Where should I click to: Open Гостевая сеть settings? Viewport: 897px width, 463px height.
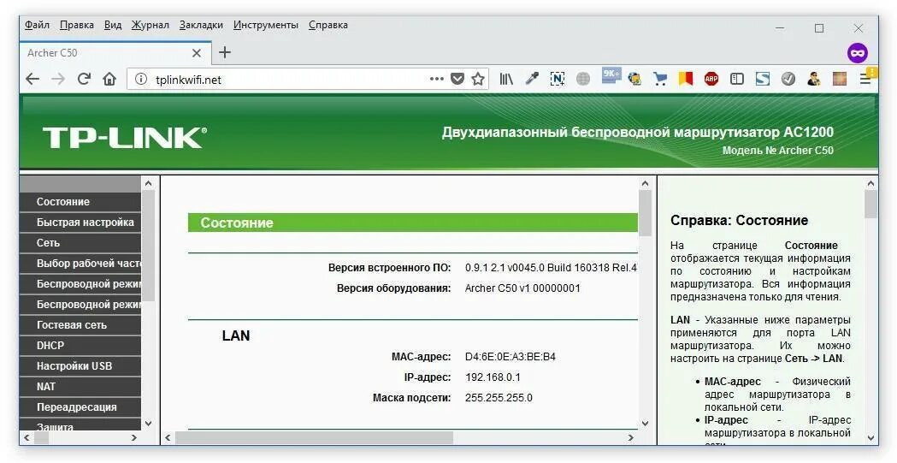(80, 324)
